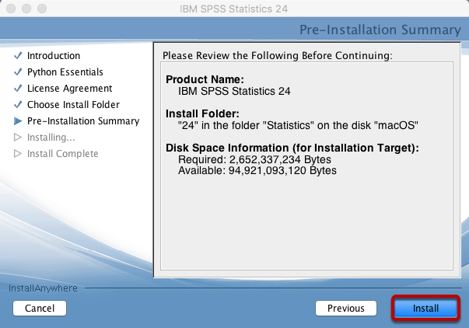The height and width of the screenshot is (328, 469).
Task: Click the blue arrow beside Pre-Installation Summary
Action: (x=18, y=120)
